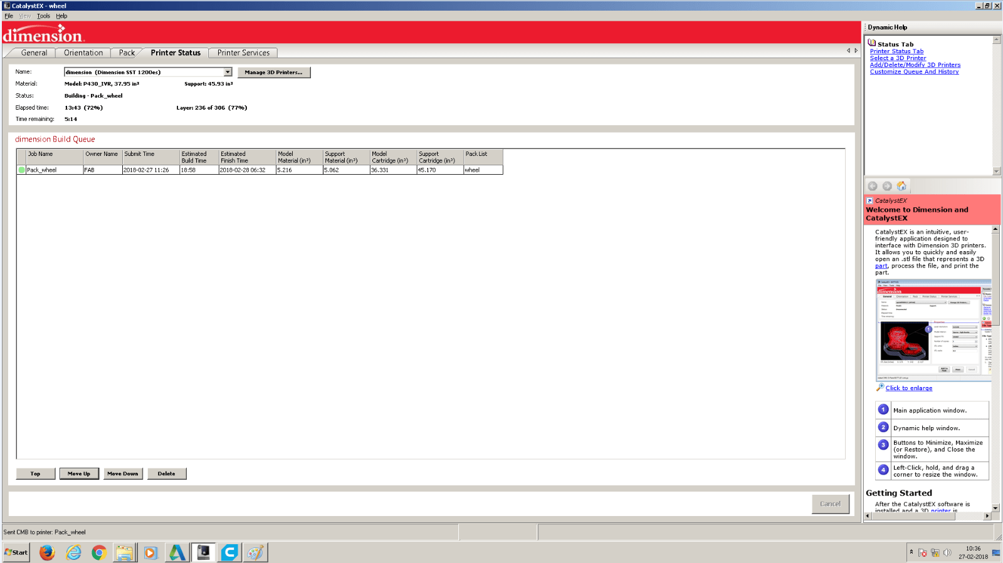Open Google Chrome from the taskbar
Screen dimensions: 1003x563
[x=98, y=552]
